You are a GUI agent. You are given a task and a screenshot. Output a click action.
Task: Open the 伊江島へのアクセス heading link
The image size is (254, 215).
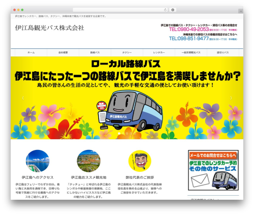pyautogui.click(x=38, y=177)
